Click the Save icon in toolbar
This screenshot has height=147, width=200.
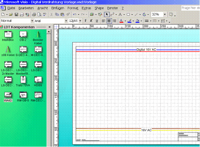[x=16, y=15]
